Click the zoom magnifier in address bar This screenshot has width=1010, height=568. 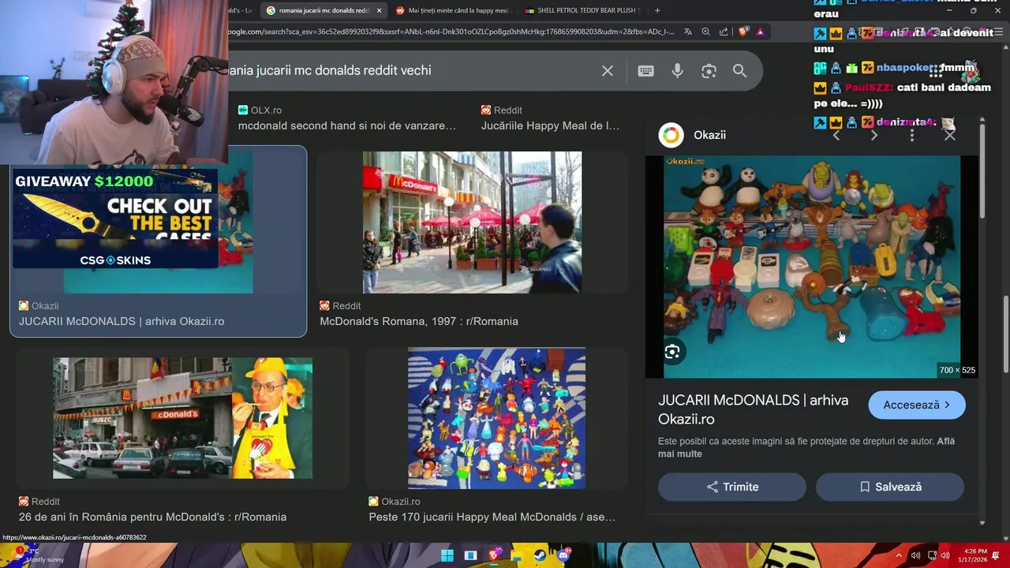coord(705,32)
